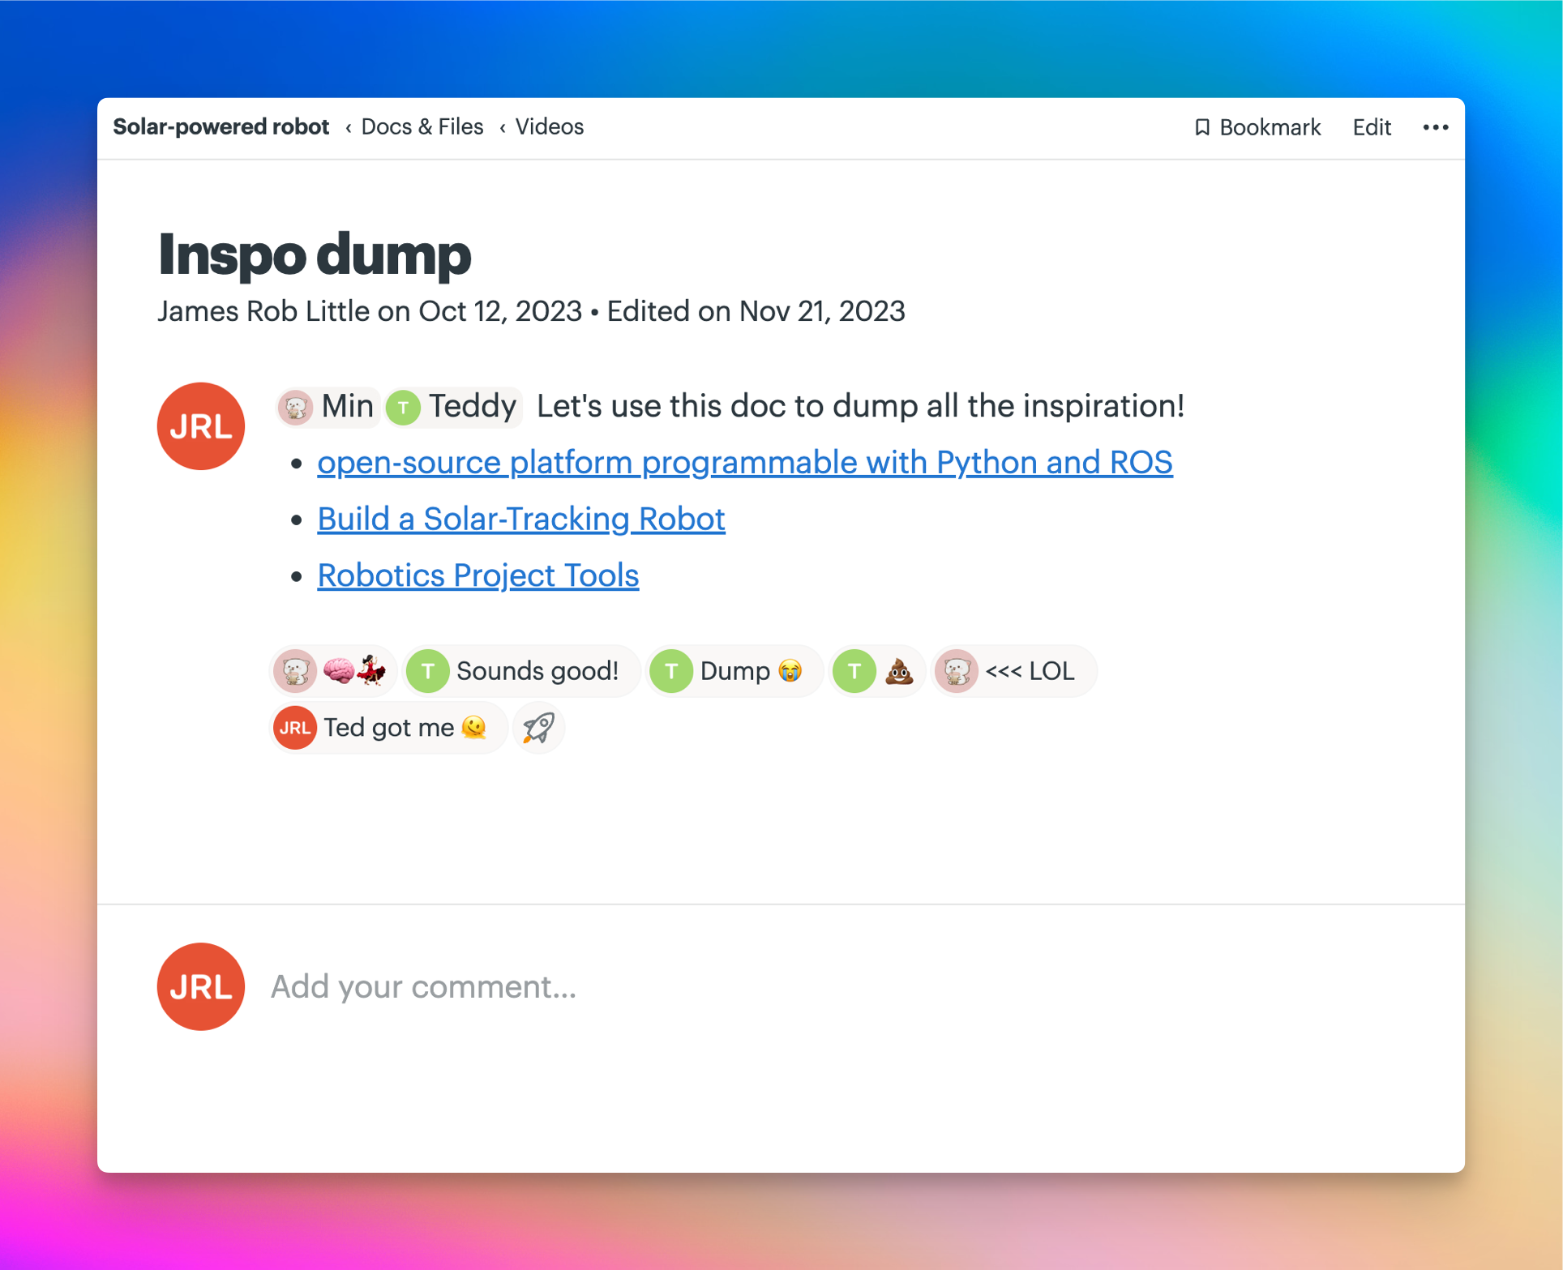Open Robotics Project Tools link

(478, 575)
